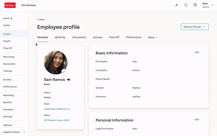Switch to the Journey tab
This screenshot has width=217, height=136.
coord(98,37)
